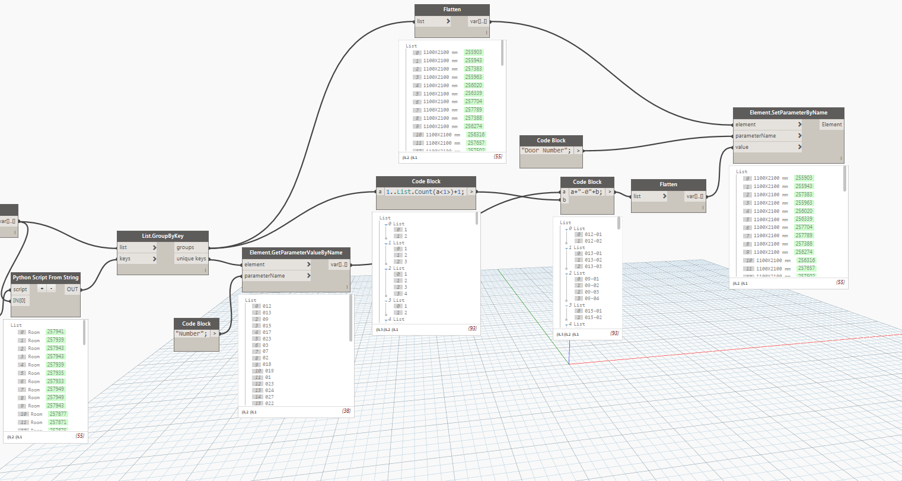
Task: Open Room ID 257877 in Python preview
Action: [x=58, y=414]
